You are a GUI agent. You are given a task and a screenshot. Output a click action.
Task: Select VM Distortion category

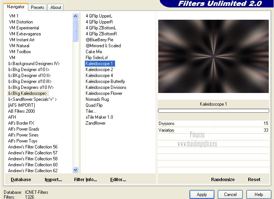point(21,22)
